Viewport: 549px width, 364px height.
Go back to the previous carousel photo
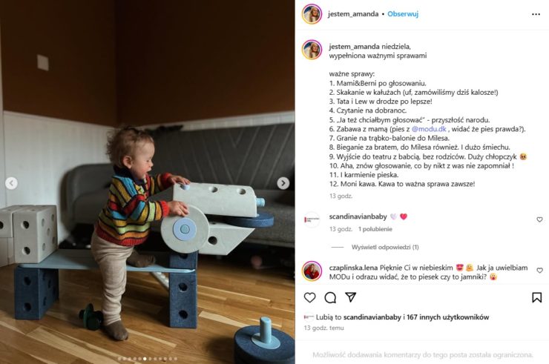coord(12,183)
